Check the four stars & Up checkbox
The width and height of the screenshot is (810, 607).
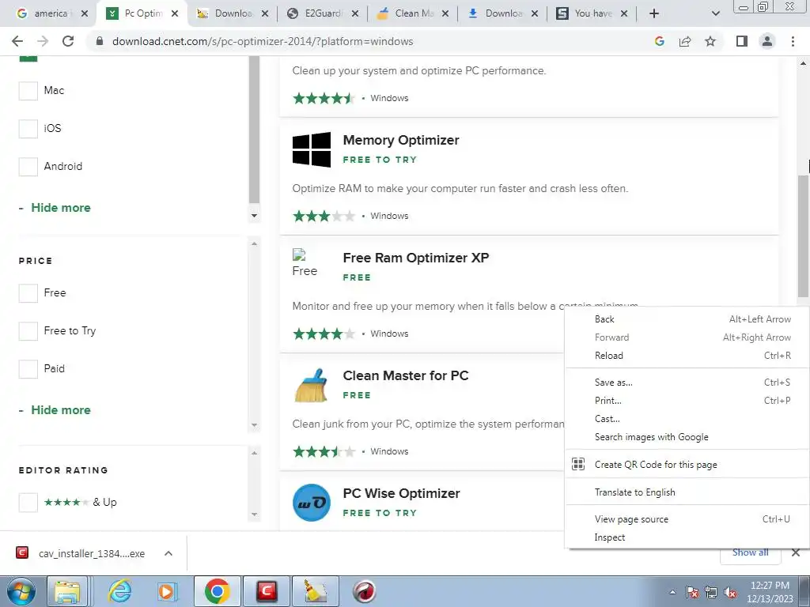point(28,502)
